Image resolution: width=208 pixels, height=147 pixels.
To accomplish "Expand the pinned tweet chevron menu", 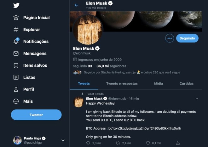I will [197, 99].
